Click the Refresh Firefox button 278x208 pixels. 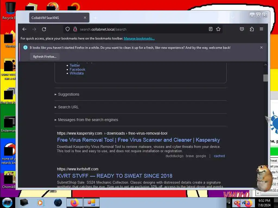point(45,57)
